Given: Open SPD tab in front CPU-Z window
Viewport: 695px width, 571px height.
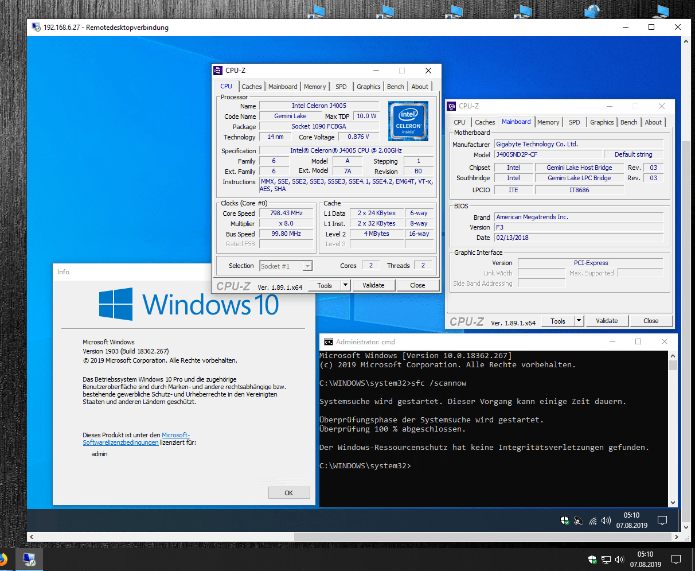Looking at the screenshot, I should click(x=341, y=87).
